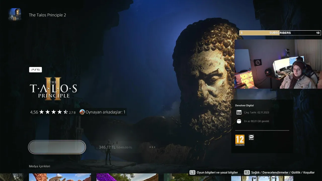Click the friend avatar beside Oynayan arkadaşlar

pos(82,112)
